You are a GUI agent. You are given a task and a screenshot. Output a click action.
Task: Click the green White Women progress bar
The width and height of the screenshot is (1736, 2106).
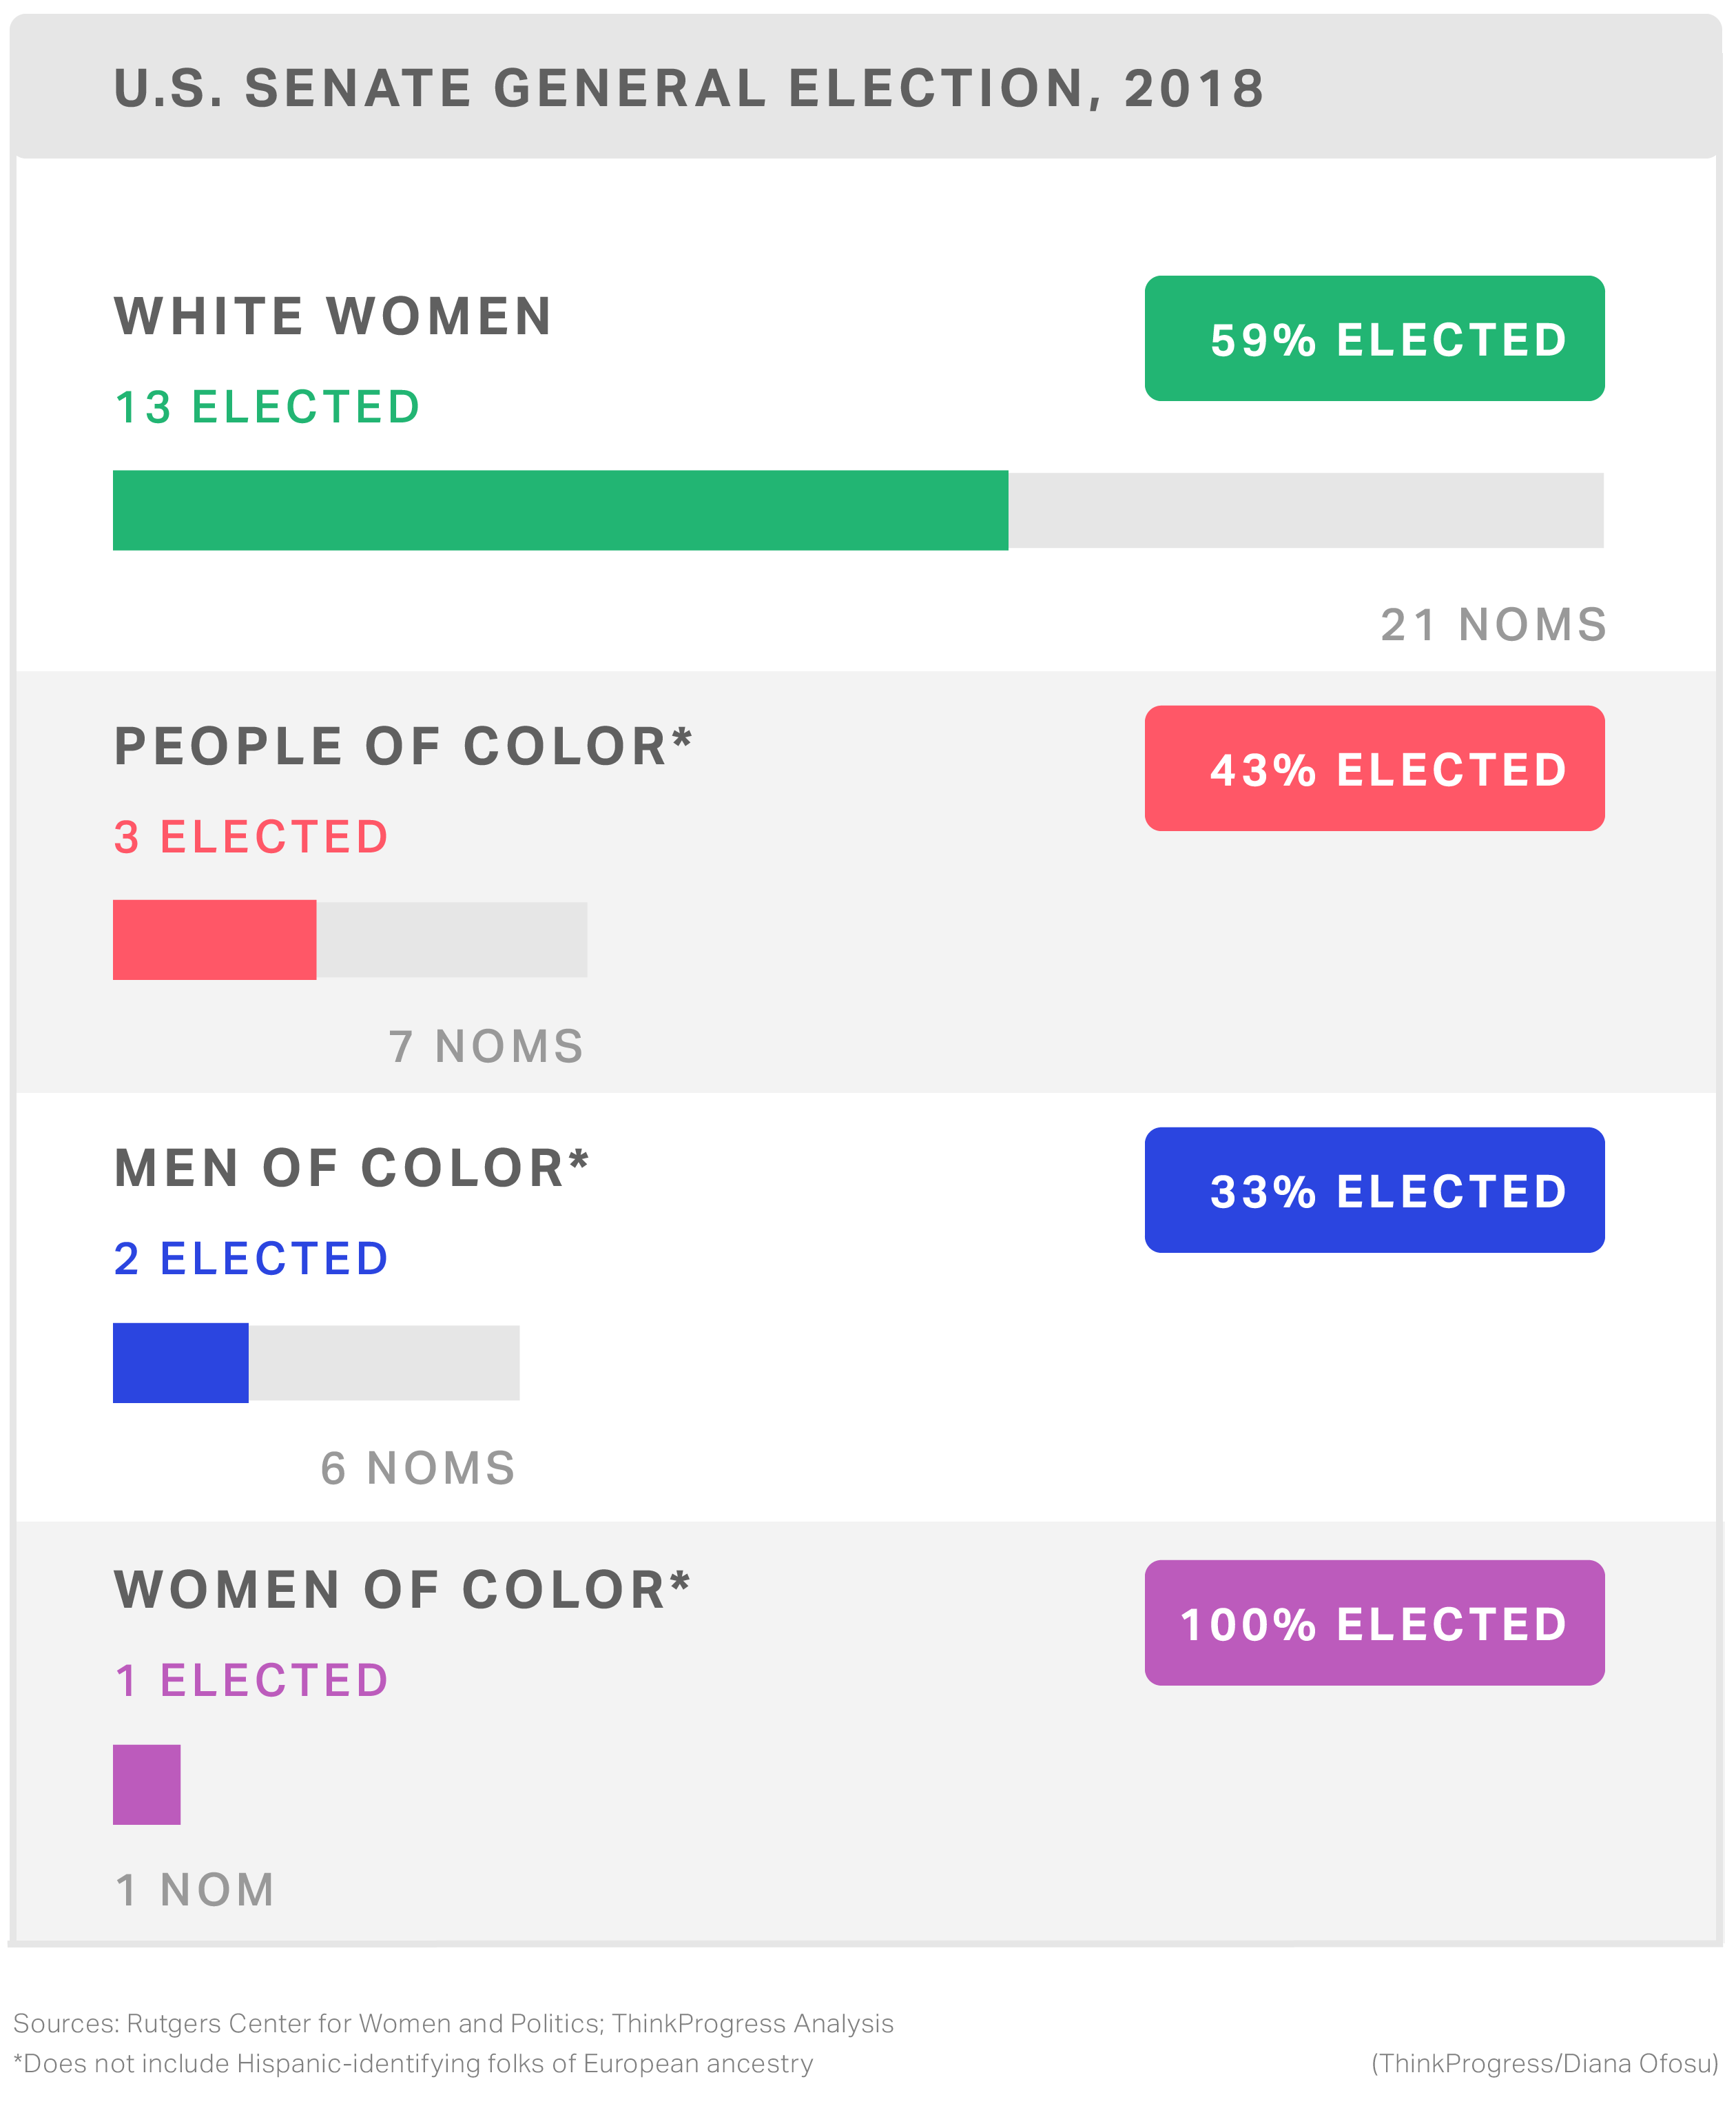(x=560, y=510)
